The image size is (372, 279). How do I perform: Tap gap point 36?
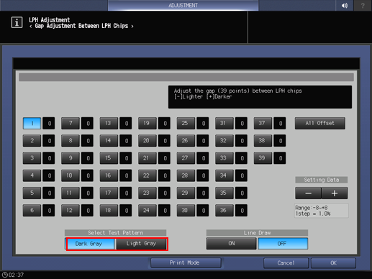pyautogui.click(x=224, y=211)
